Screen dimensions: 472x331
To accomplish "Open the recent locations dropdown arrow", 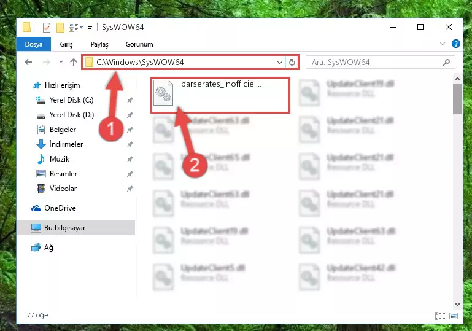I will click(x=61, y=62).
